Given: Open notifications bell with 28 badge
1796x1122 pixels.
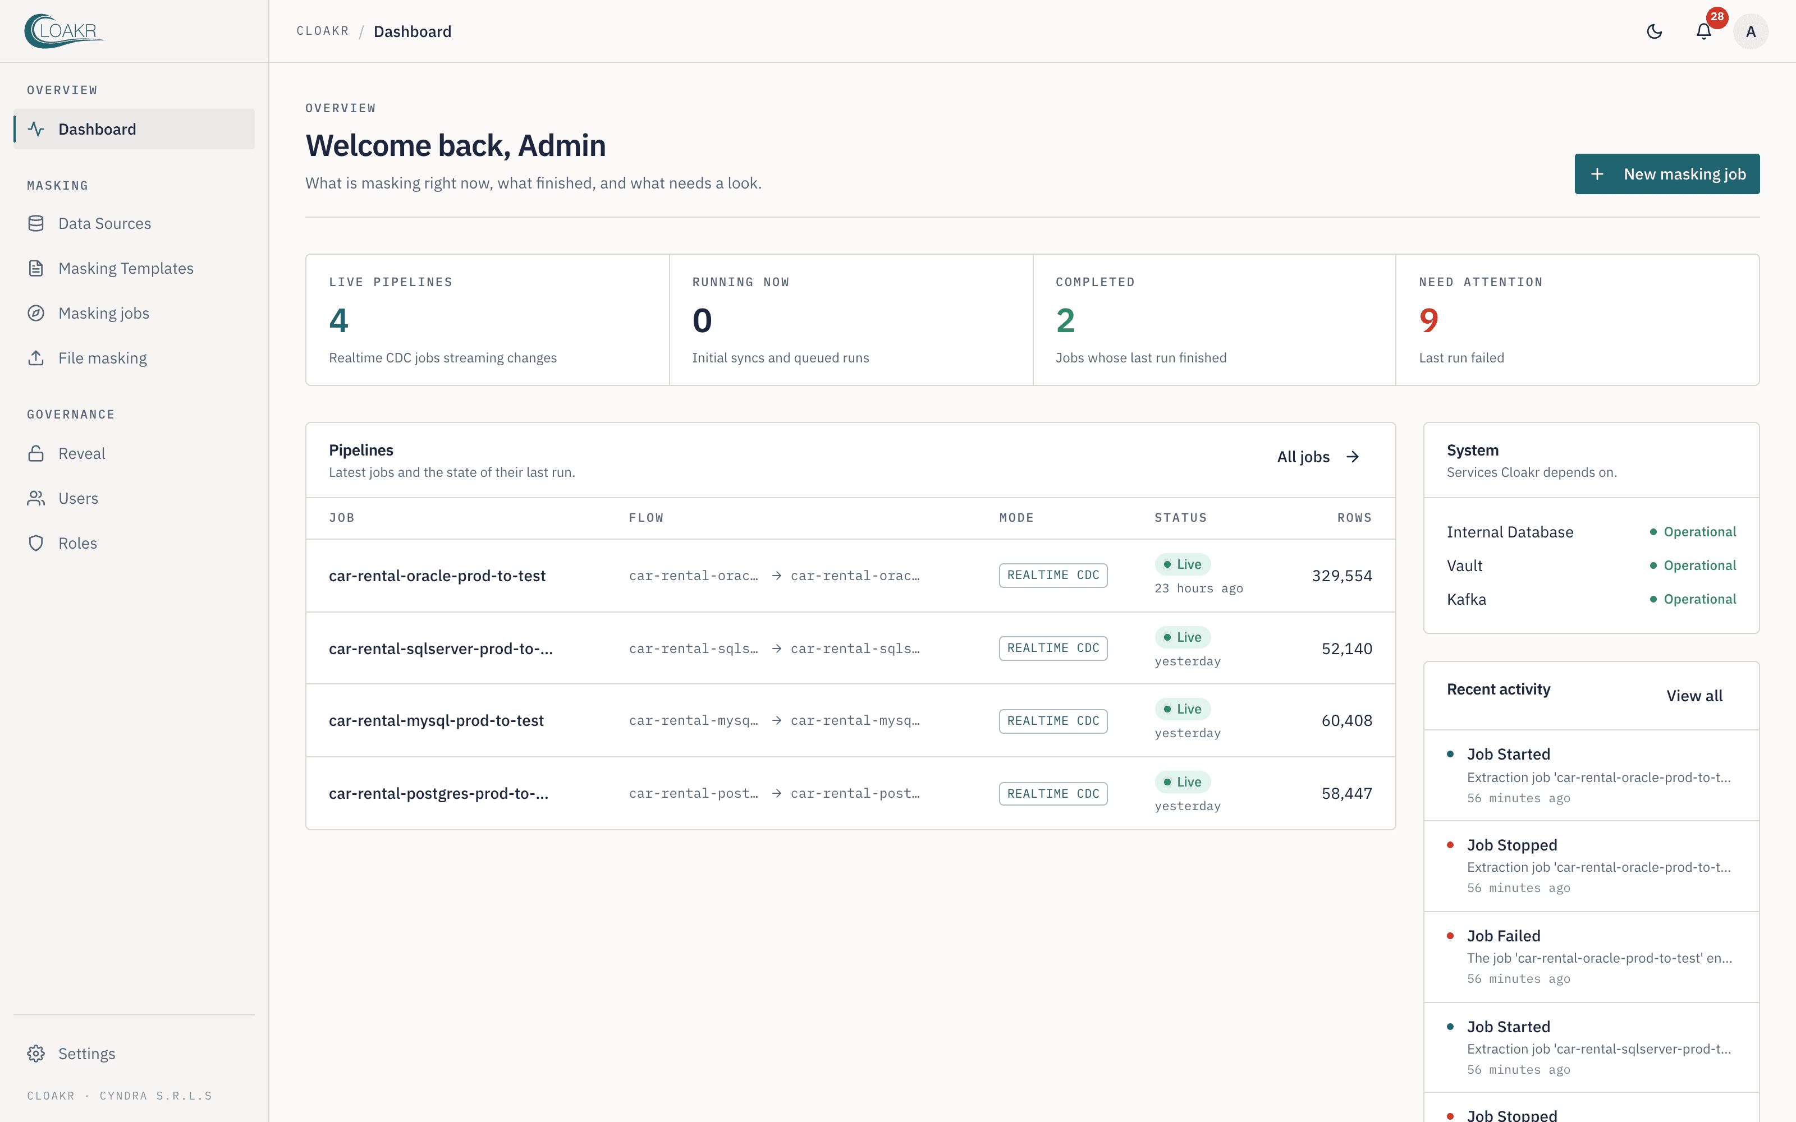Looking at the screenshot, I should click(1704, 31).
